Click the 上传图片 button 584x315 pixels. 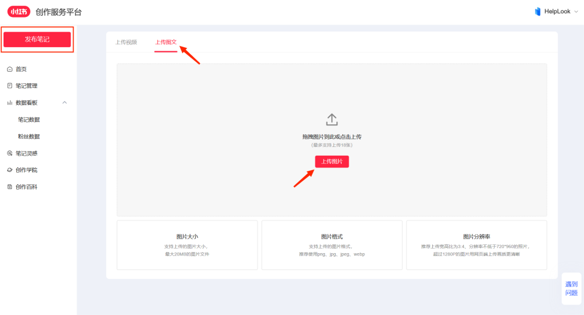tap(332, 162)
